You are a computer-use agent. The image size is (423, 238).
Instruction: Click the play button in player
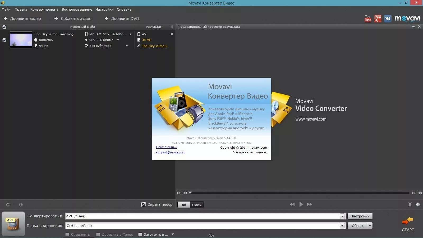pyautogui.click(x=301, y=204)
